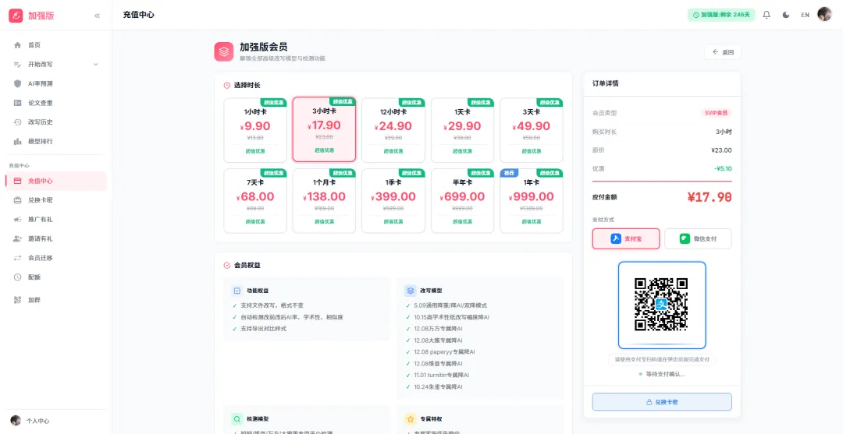
Task: Click the 检测模型 magnifier icon
Action: 237,418
